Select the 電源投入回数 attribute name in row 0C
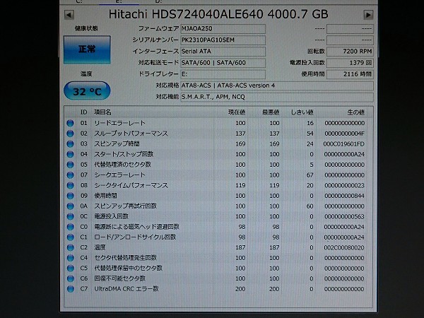The width and height of the screenshot is (424, 318). [x=111, y=216]
